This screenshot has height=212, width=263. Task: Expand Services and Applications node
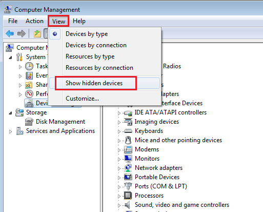tap(11, 131)
